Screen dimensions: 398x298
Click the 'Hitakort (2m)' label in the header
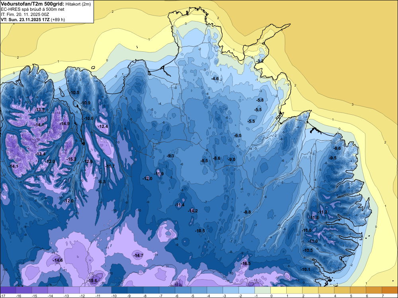(78, 4)
